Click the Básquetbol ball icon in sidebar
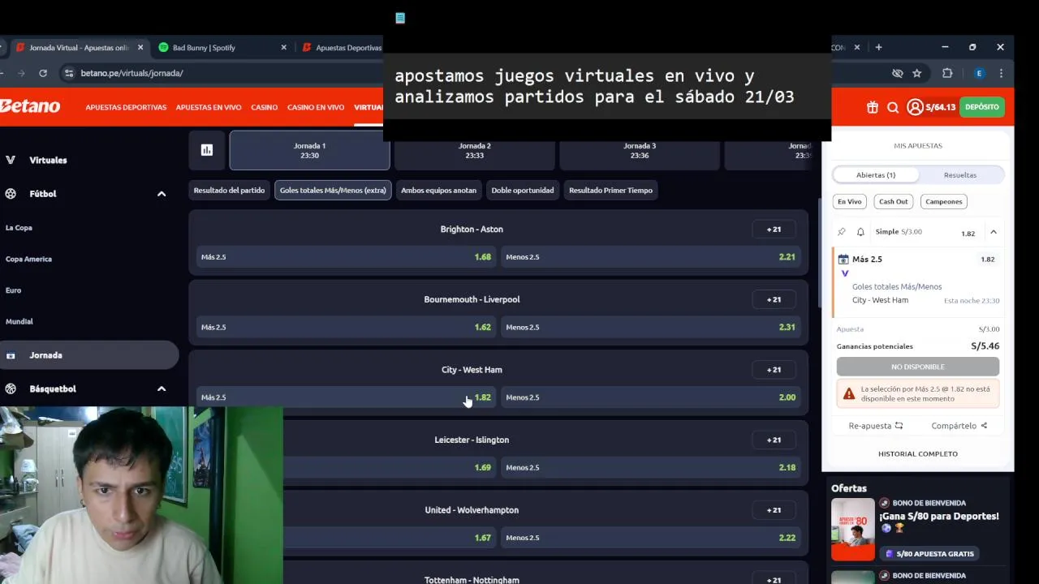The height and width of the screenshot is (584, 1039). [x=11, y=389]
